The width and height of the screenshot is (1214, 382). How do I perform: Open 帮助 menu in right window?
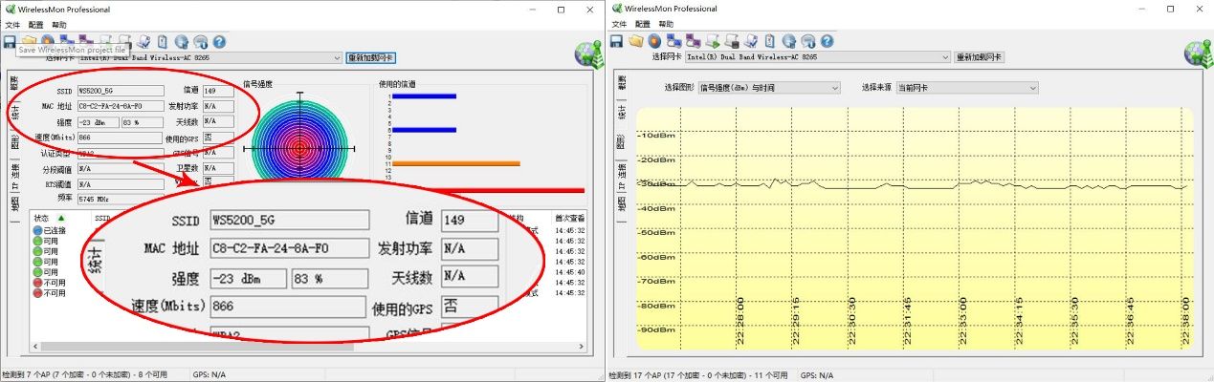coord(666,24)
